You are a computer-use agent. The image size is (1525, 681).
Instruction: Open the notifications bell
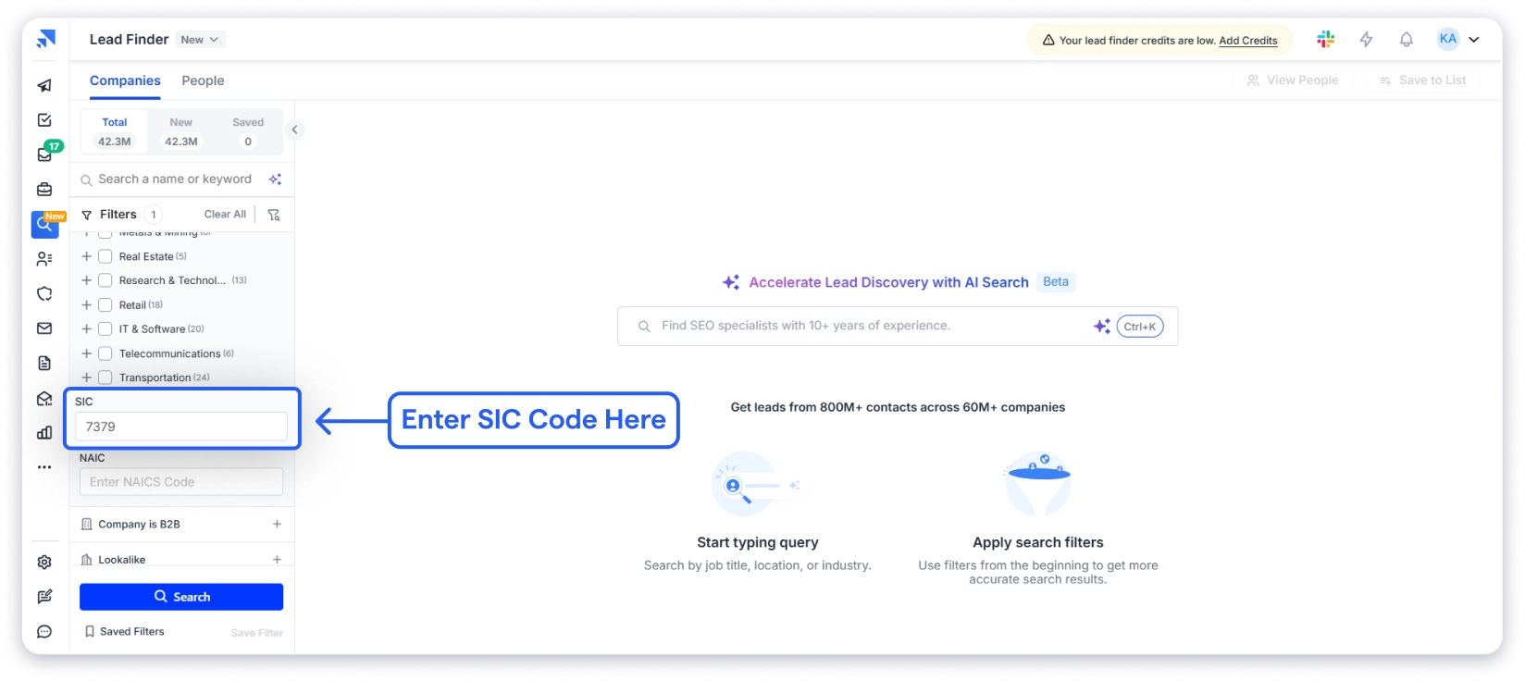1407,39
